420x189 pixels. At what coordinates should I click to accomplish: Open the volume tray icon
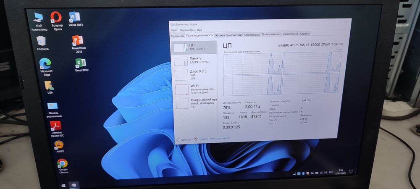[326, 172]
